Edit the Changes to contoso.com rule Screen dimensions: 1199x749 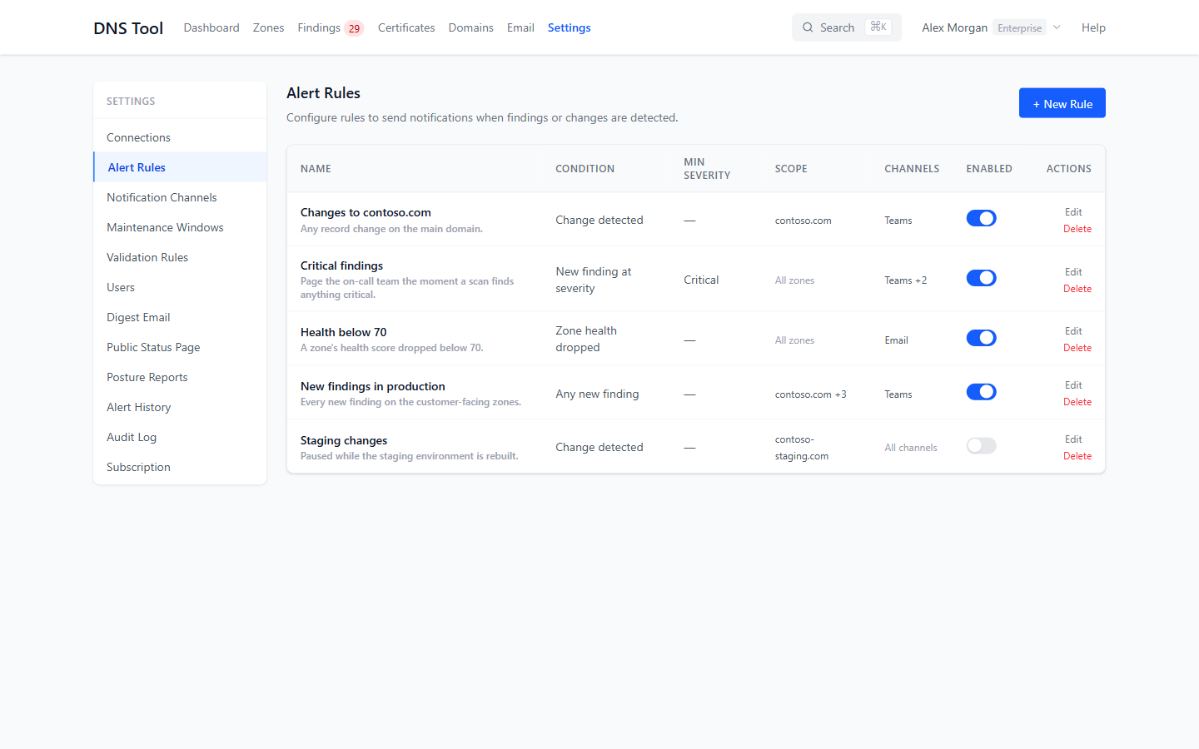click(1073, 212)
